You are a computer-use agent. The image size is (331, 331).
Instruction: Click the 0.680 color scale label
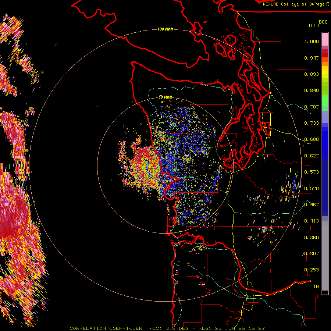312,139
